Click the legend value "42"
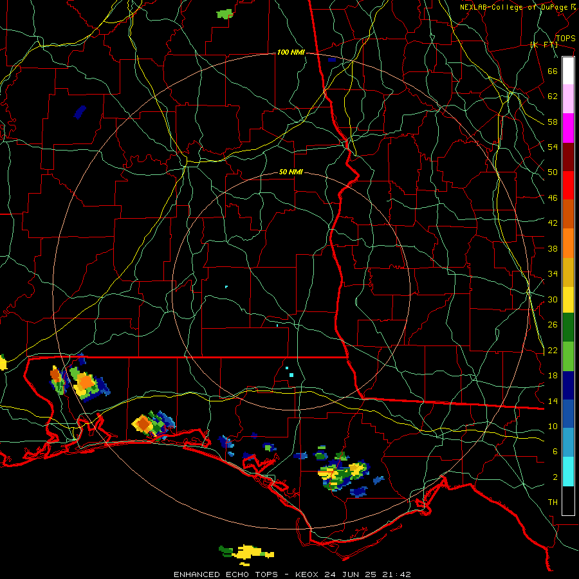 coord(553,223)
